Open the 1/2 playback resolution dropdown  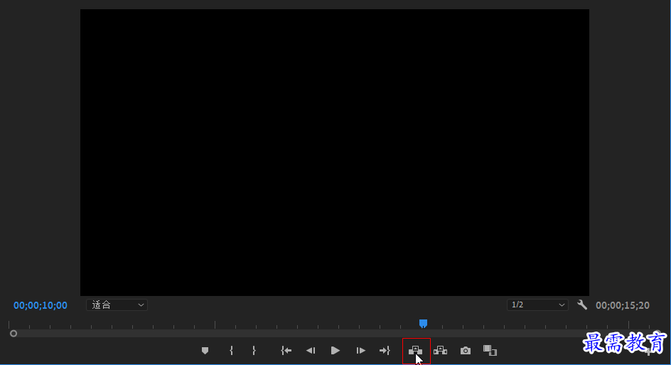point(537,305)
